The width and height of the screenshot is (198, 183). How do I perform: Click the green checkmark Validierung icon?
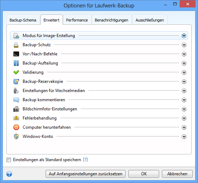[x=16, y=72]
